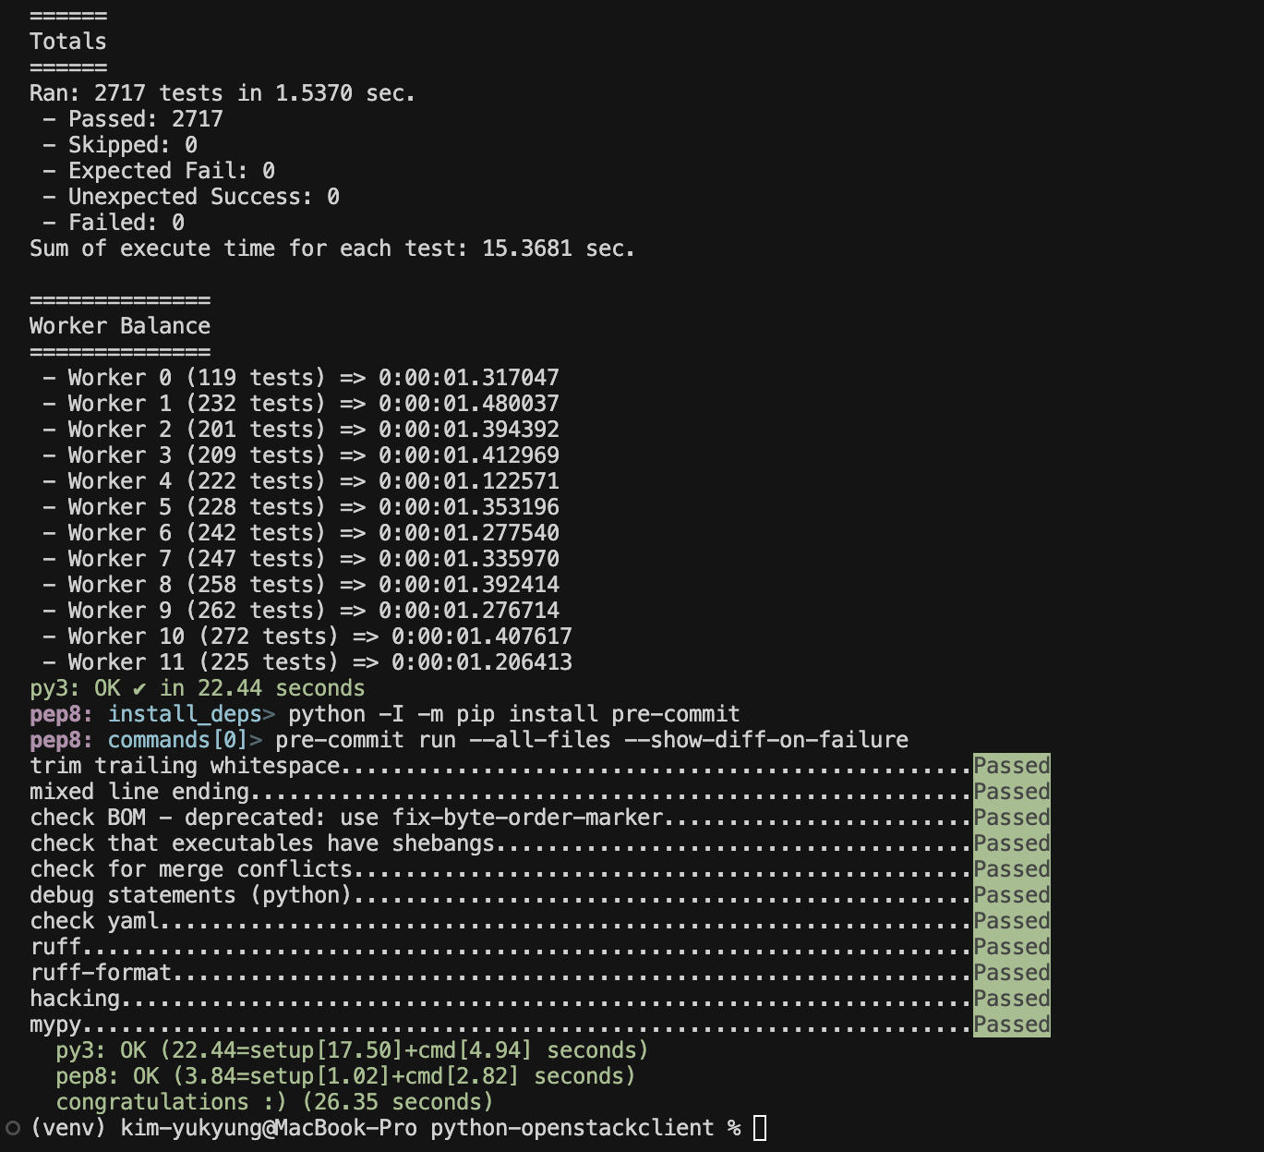Screen dimensions: 1264x1152
Task: Click the Passed status on the hacking line
Action: [x=1010, y=998]
